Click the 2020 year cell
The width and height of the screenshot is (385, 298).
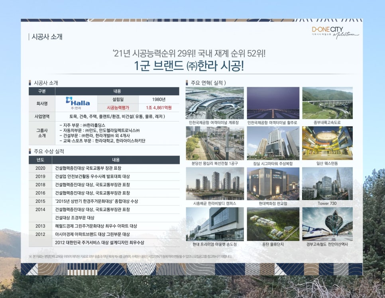40,168
